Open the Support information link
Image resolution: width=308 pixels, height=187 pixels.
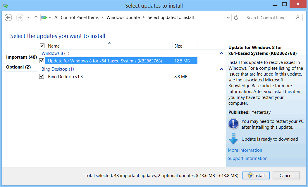pos(247,158)
